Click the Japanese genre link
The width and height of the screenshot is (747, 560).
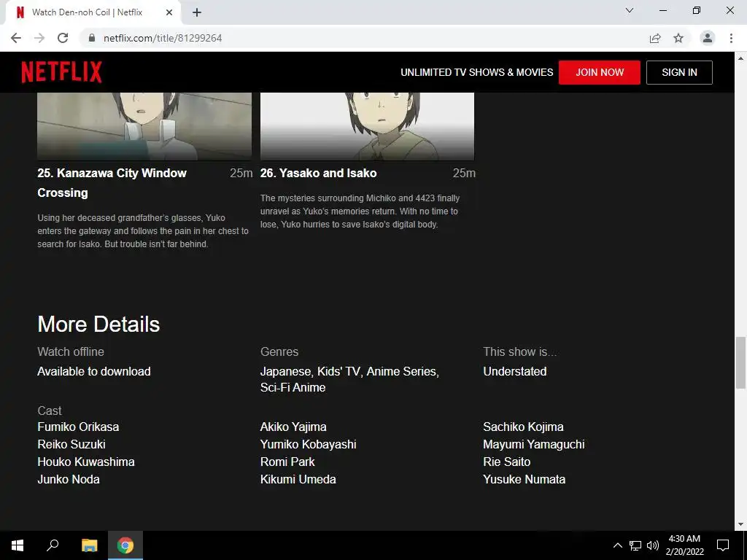click(286, 371)
